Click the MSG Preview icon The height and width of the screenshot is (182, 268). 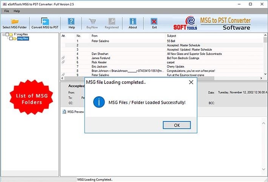tap(64, 112)
